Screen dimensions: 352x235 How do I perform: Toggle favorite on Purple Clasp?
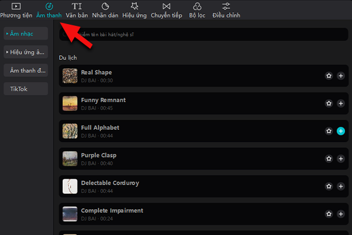click(x=329, y=159)
